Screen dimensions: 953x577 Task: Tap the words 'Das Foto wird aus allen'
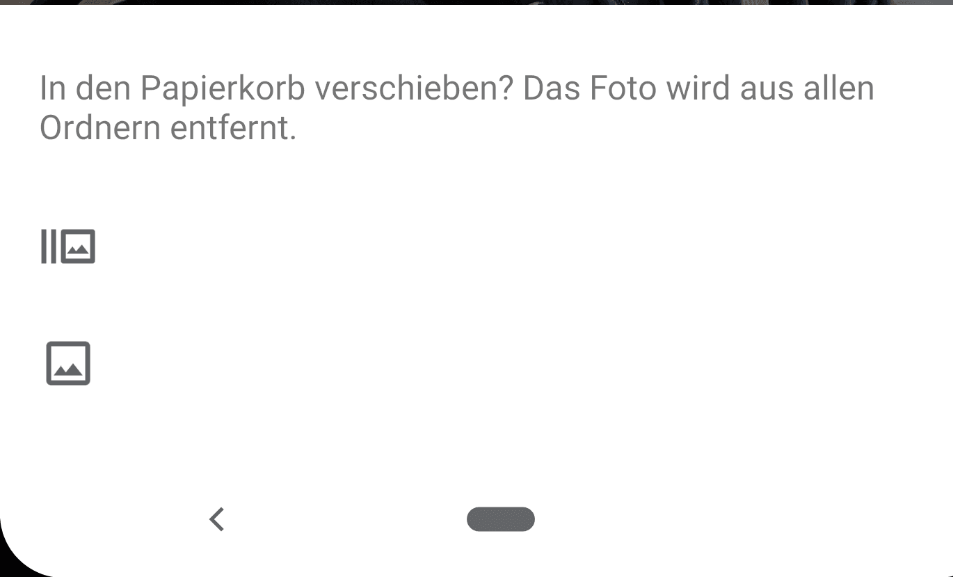[x=698, y=89]
